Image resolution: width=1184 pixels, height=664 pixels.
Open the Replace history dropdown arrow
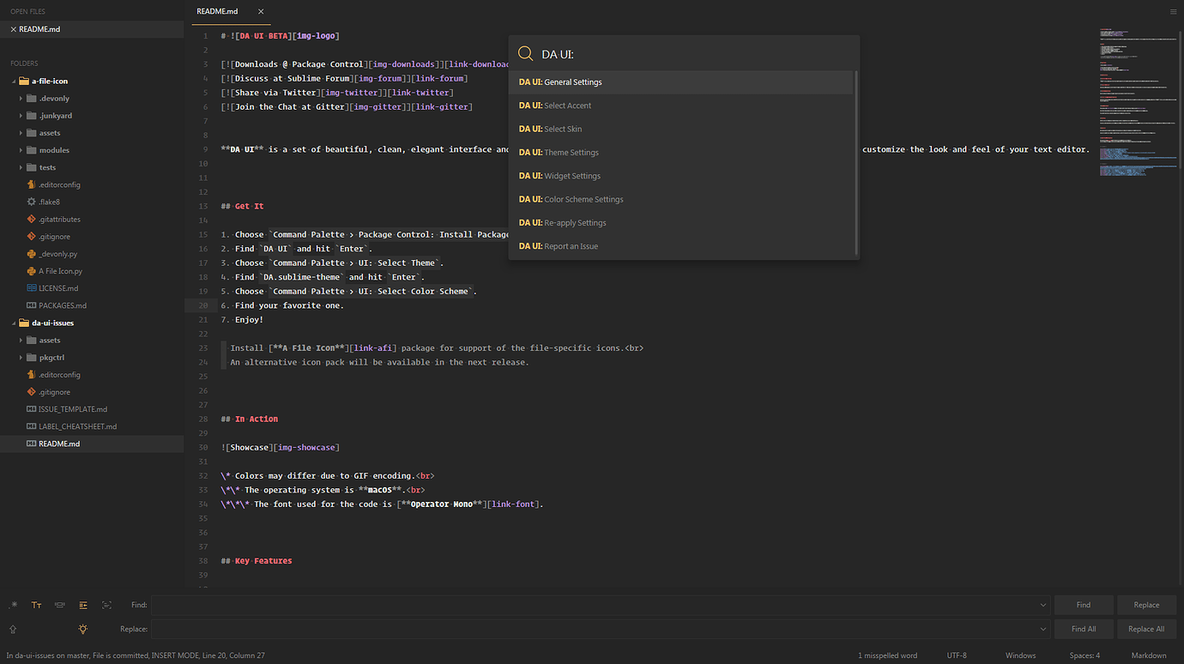1042,629
